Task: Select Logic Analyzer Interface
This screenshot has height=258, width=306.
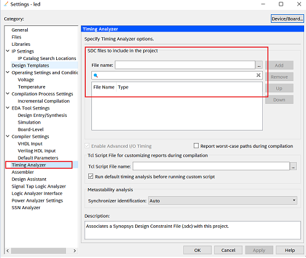Action: 37,194
